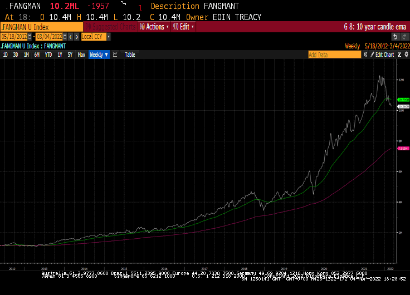Select the 1Y range
This screenshot has width=410, height=295.
point(60,55)
